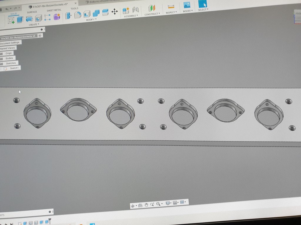Open the INSPECT dropdown menu
Viewport: 301px width, 225px height.
[171, 12]
